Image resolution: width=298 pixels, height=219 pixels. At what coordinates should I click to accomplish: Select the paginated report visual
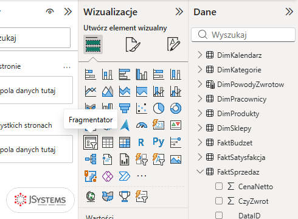click(125, 159)
